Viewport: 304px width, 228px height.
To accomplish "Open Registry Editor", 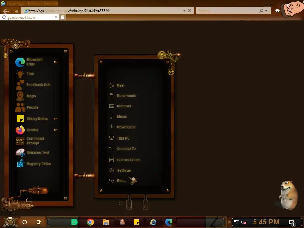I will coord(34,164).
